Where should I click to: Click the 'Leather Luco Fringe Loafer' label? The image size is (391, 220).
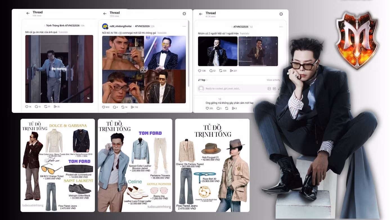(138, 201)
